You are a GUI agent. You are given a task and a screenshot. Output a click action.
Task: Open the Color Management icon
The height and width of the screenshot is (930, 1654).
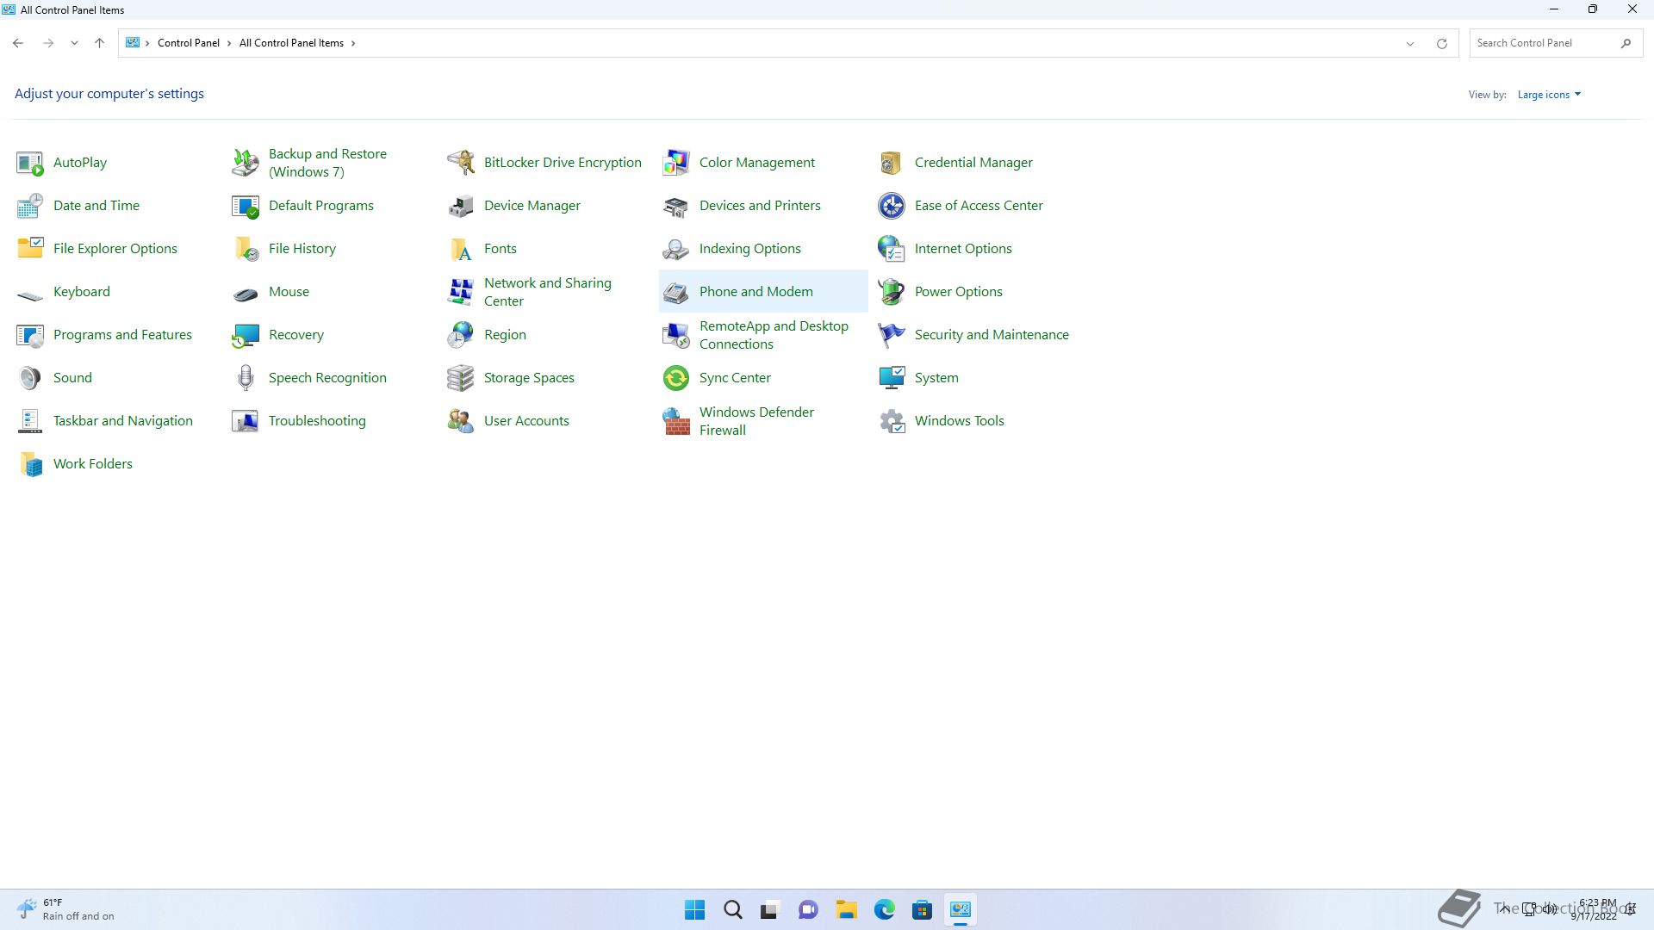coord(676,163)
